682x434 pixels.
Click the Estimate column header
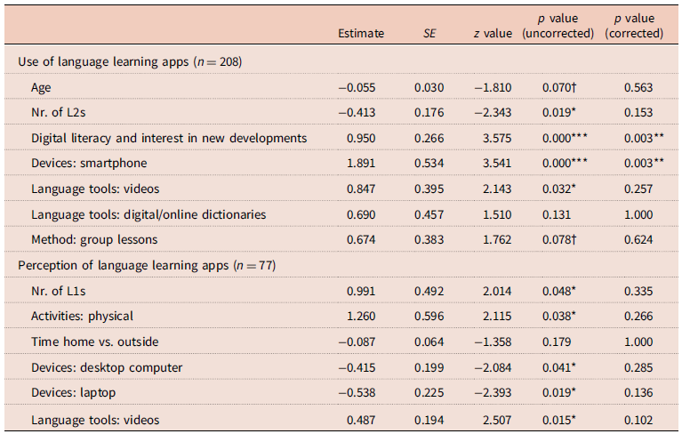[361, 34]
